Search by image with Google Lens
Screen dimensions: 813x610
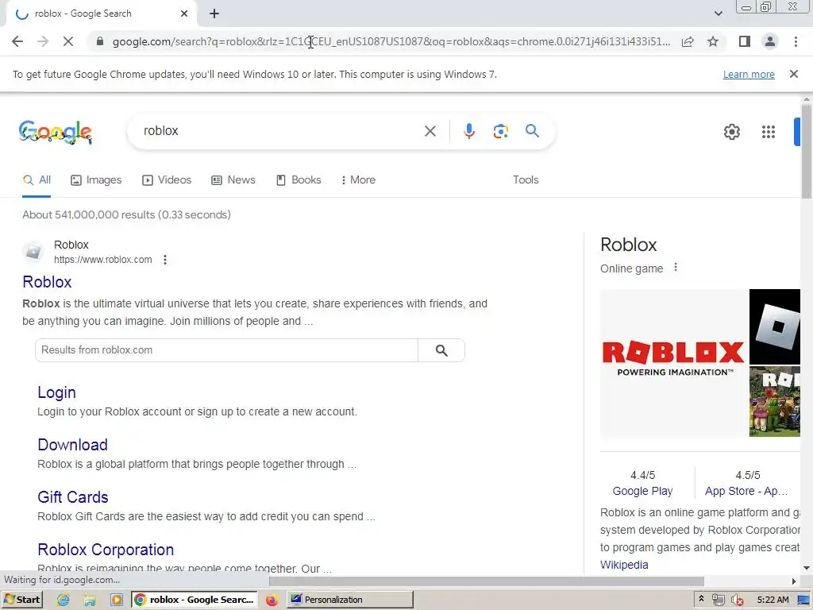[500, 131]
